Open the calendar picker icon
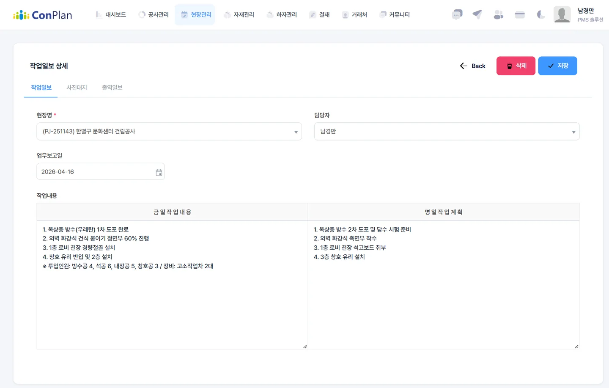Viewport: 609px width, 388px height. click(x=159, y=172)
